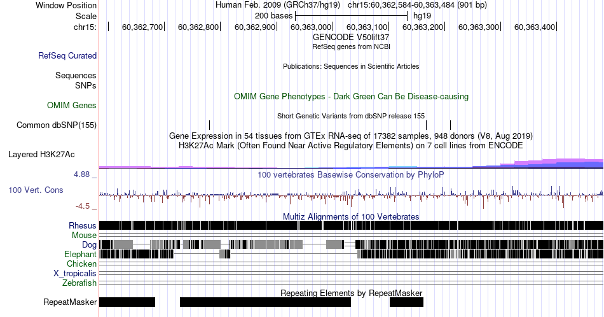Click the Layered H3K27Ac track label
This screenshot has width=604, height=317.
pos(41,154)
